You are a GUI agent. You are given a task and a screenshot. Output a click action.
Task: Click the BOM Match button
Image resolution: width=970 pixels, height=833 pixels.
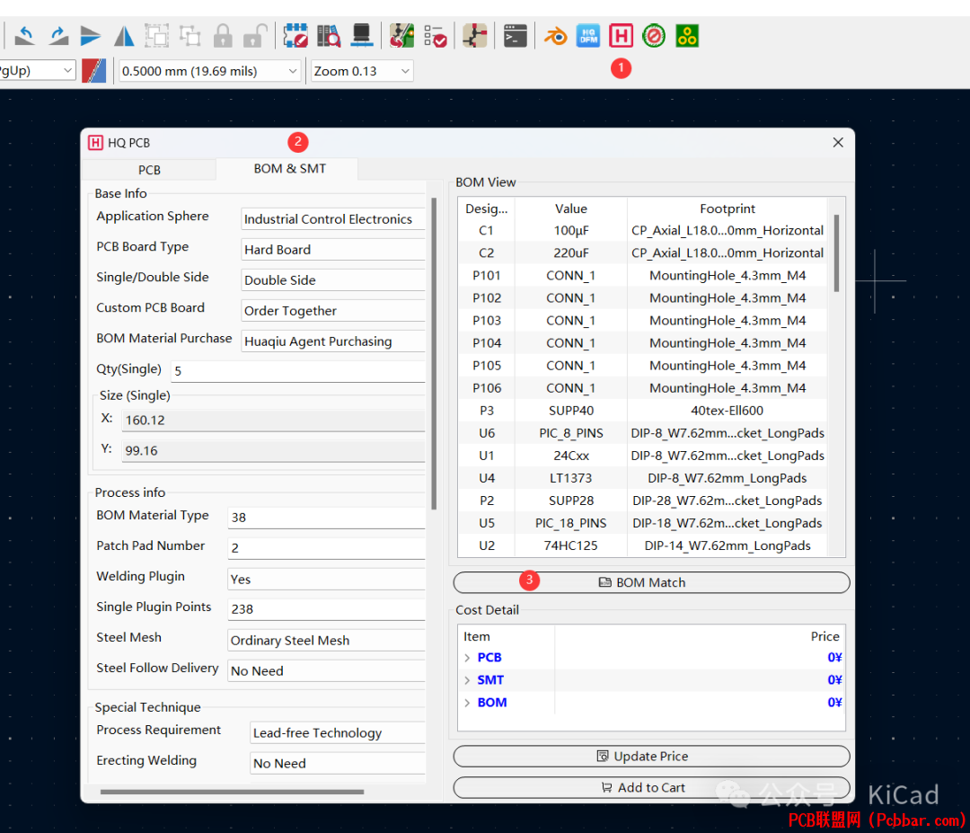pyautogui.click(x=651, y=582)
